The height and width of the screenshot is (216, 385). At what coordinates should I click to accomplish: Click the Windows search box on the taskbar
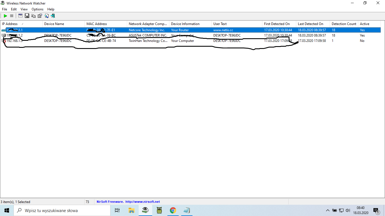click(x=62, y=210)
